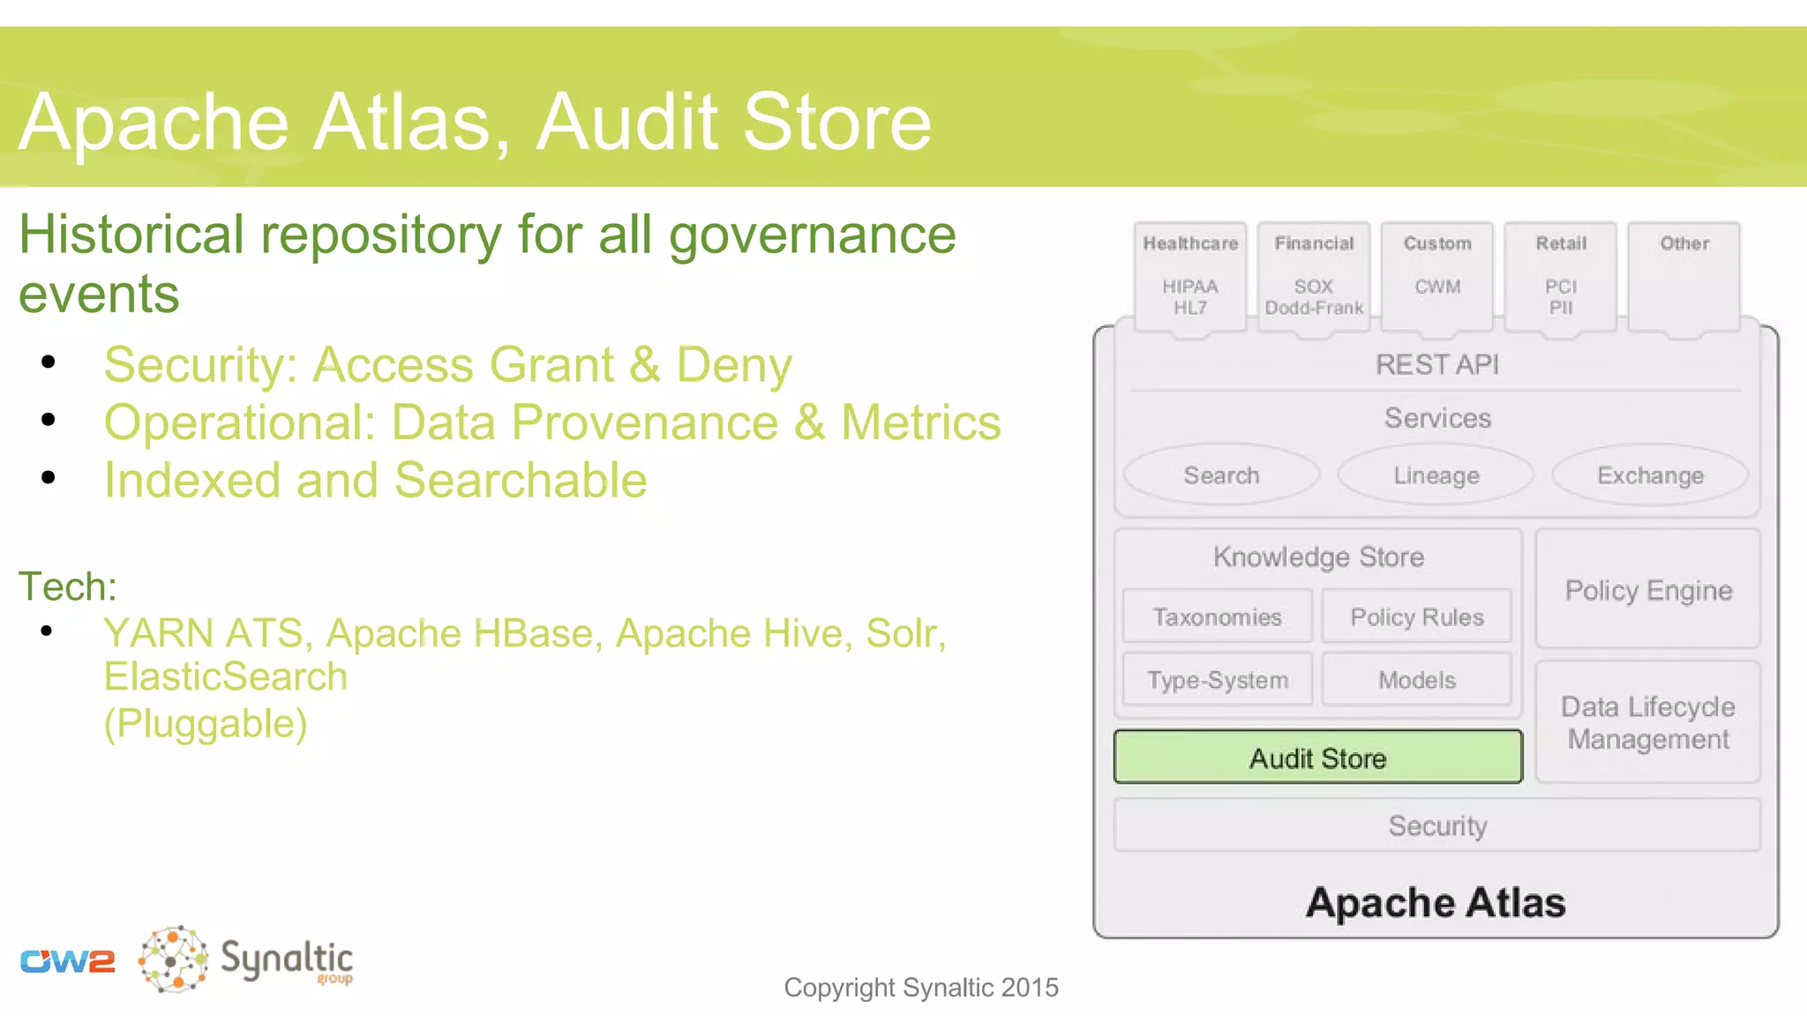Click the Policy Engine block
This screenshot has height=1016, width=1807.
1648,589
